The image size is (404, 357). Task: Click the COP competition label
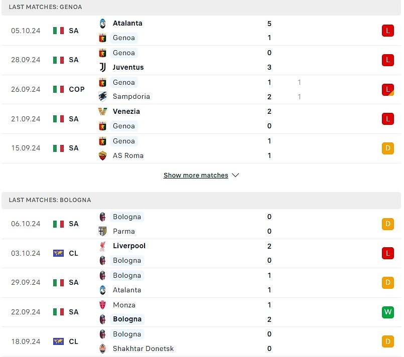pyautogui.click(x=77, y=89)
